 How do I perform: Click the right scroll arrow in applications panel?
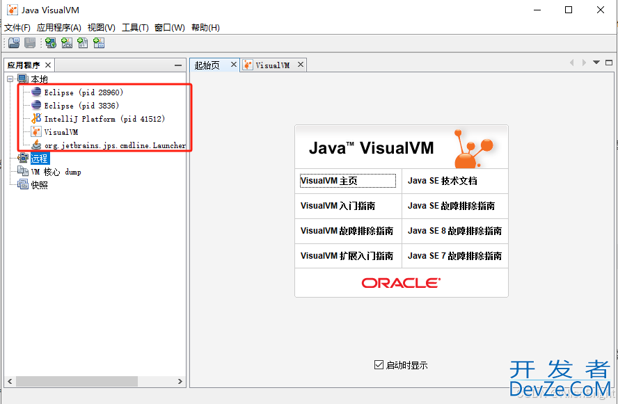coord(180,381)
